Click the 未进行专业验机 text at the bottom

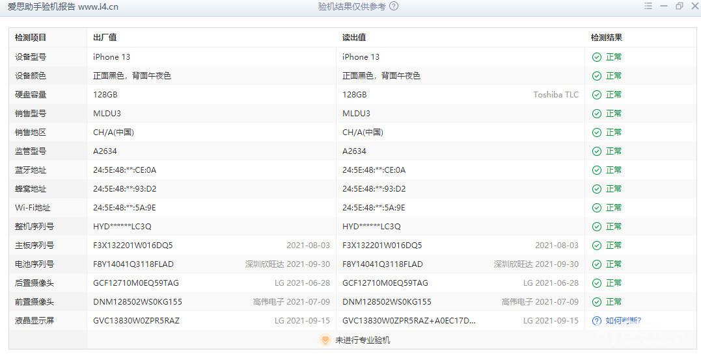[x=363, y=340]
